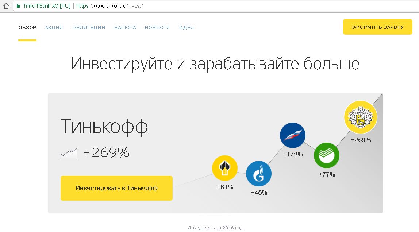Image resolution: width=419 pixels, height=232 pixels.
Task: Click the Tinkoff Bank AO [RU] certificate label
Action: (46, 6)
